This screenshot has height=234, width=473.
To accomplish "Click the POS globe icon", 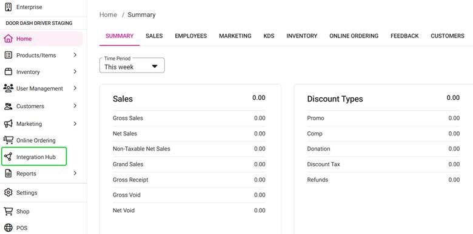I will coord(8,228).
